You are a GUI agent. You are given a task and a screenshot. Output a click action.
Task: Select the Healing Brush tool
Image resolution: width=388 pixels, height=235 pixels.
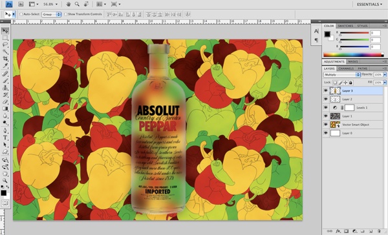(5, 74)
